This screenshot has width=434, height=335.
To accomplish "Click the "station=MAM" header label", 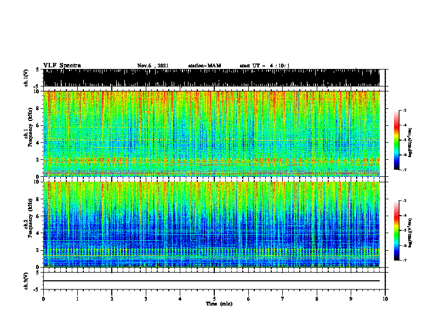I will pos(204,66).
